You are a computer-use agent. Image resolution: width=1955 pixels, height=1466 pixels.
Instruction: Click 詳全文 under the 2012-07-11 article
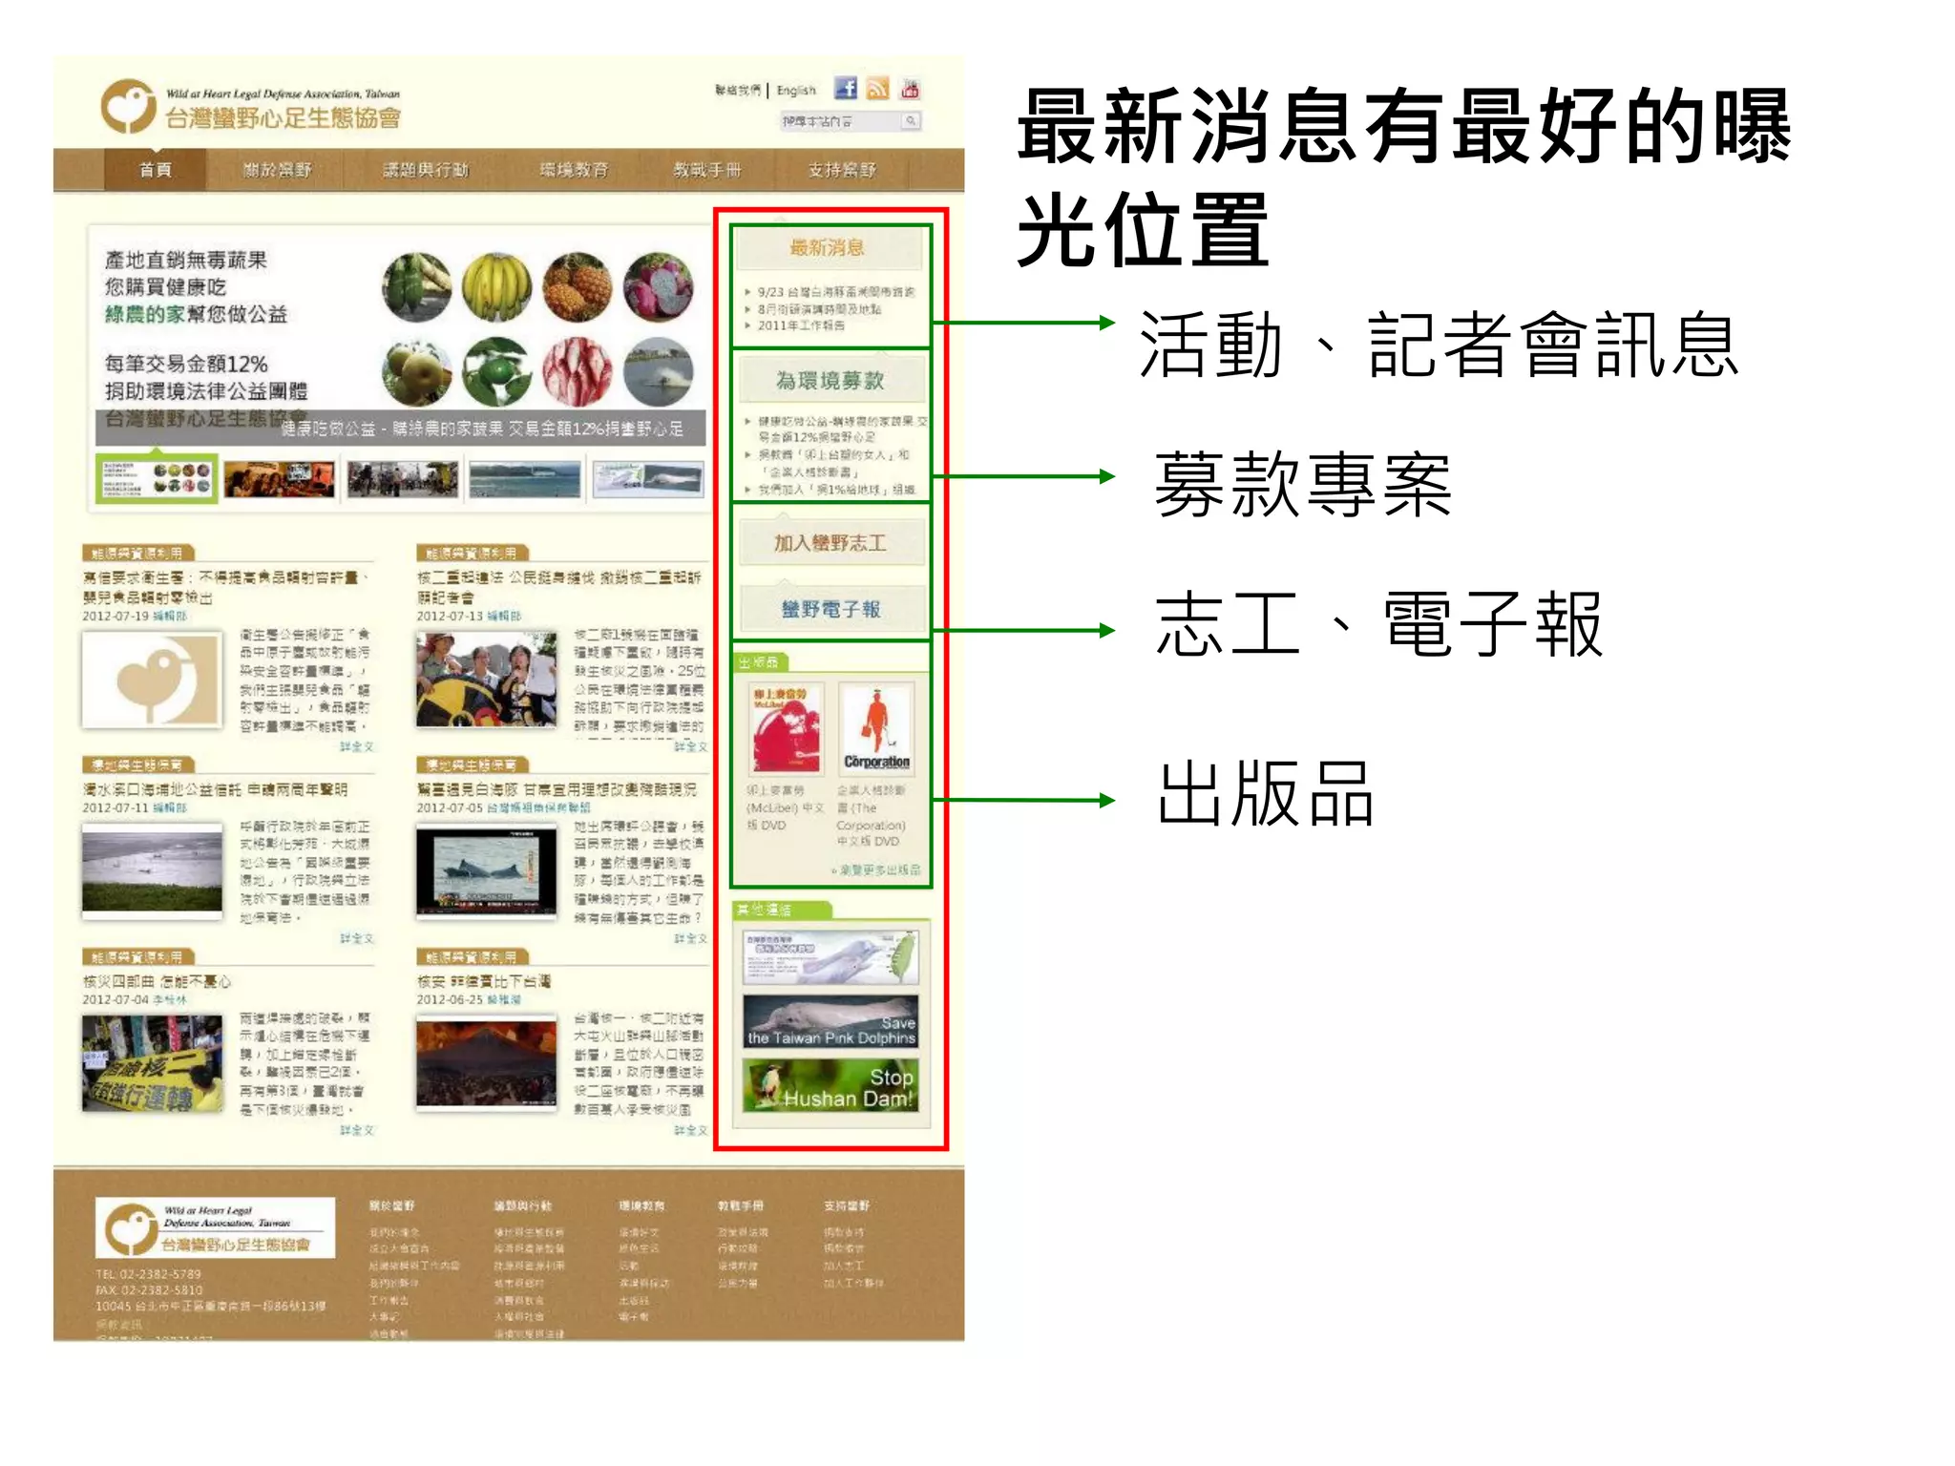357,938
